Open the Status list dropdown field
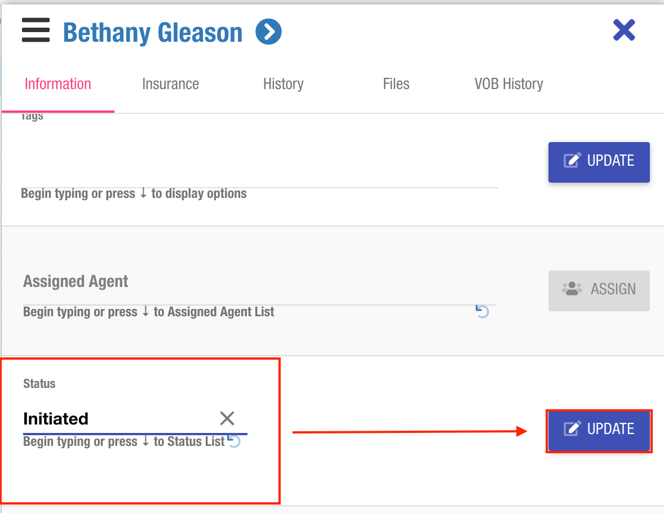The height and width of the screenshot is (513, 664). 118,419
